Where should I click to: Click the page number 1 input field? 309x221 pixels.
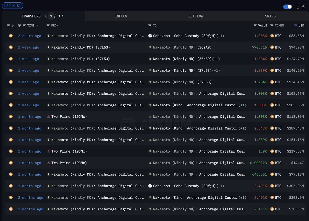[51, 16]
